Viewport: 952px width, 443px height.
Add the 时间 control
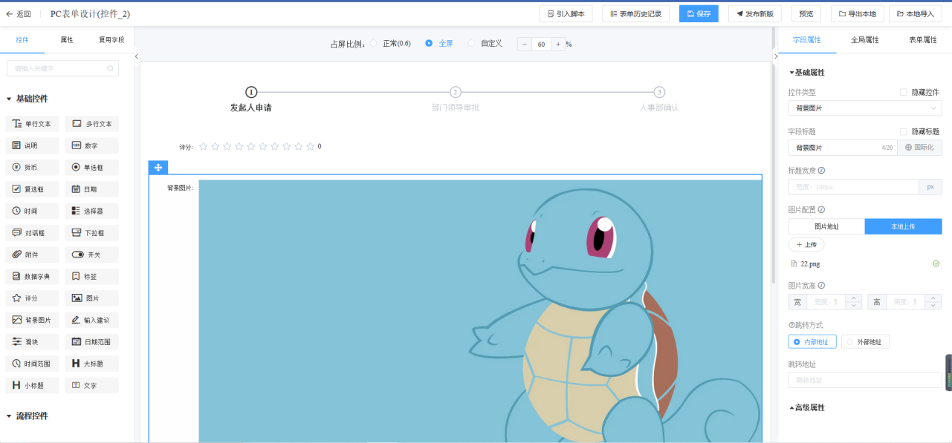[32, 211]
